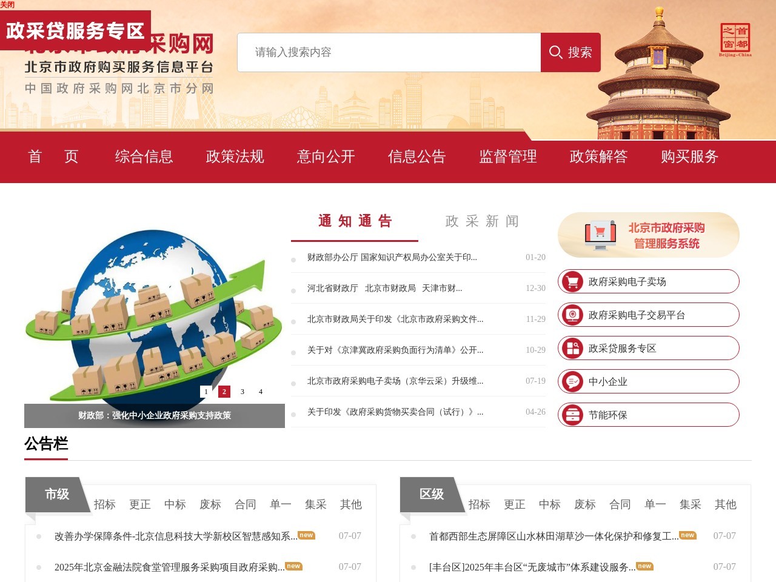Switch to the 政采新闻 tab
This screenshot has height=582, width=776.
(x=481, y=221)
